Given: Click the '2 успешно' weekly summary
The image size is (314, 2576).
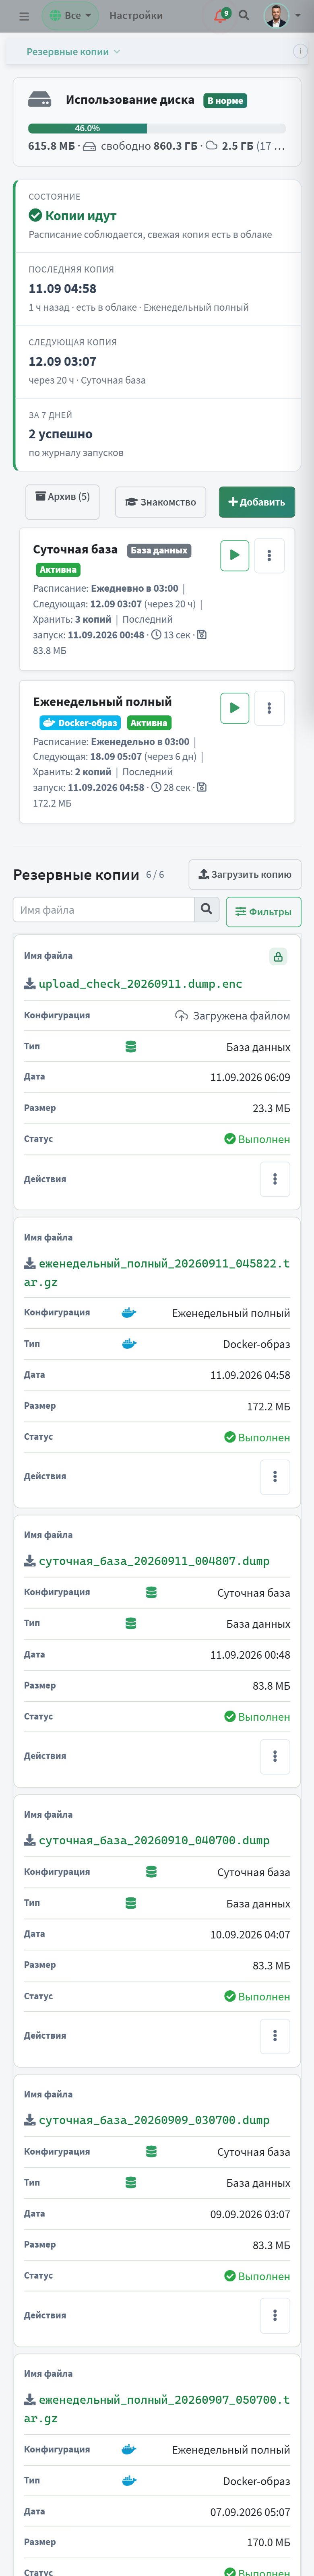Looking at the screenshot, I should click(x=60, y=434).
